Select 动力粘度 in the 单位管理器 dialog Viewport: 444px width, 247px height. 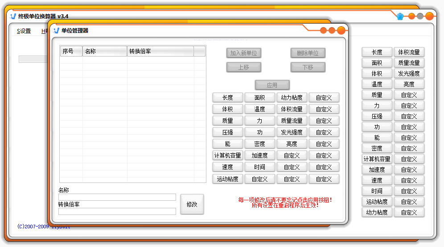pos(292,97)
